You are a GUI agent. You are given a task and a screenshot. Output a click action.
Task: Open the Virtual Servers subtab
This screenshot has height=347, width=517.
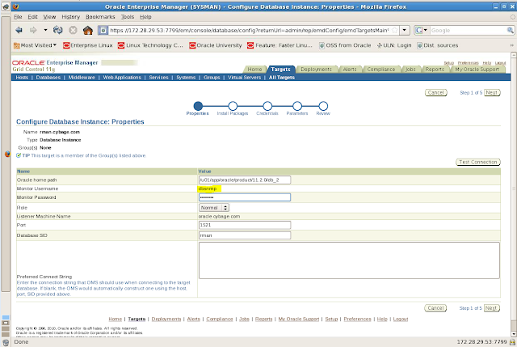(244, 78)
